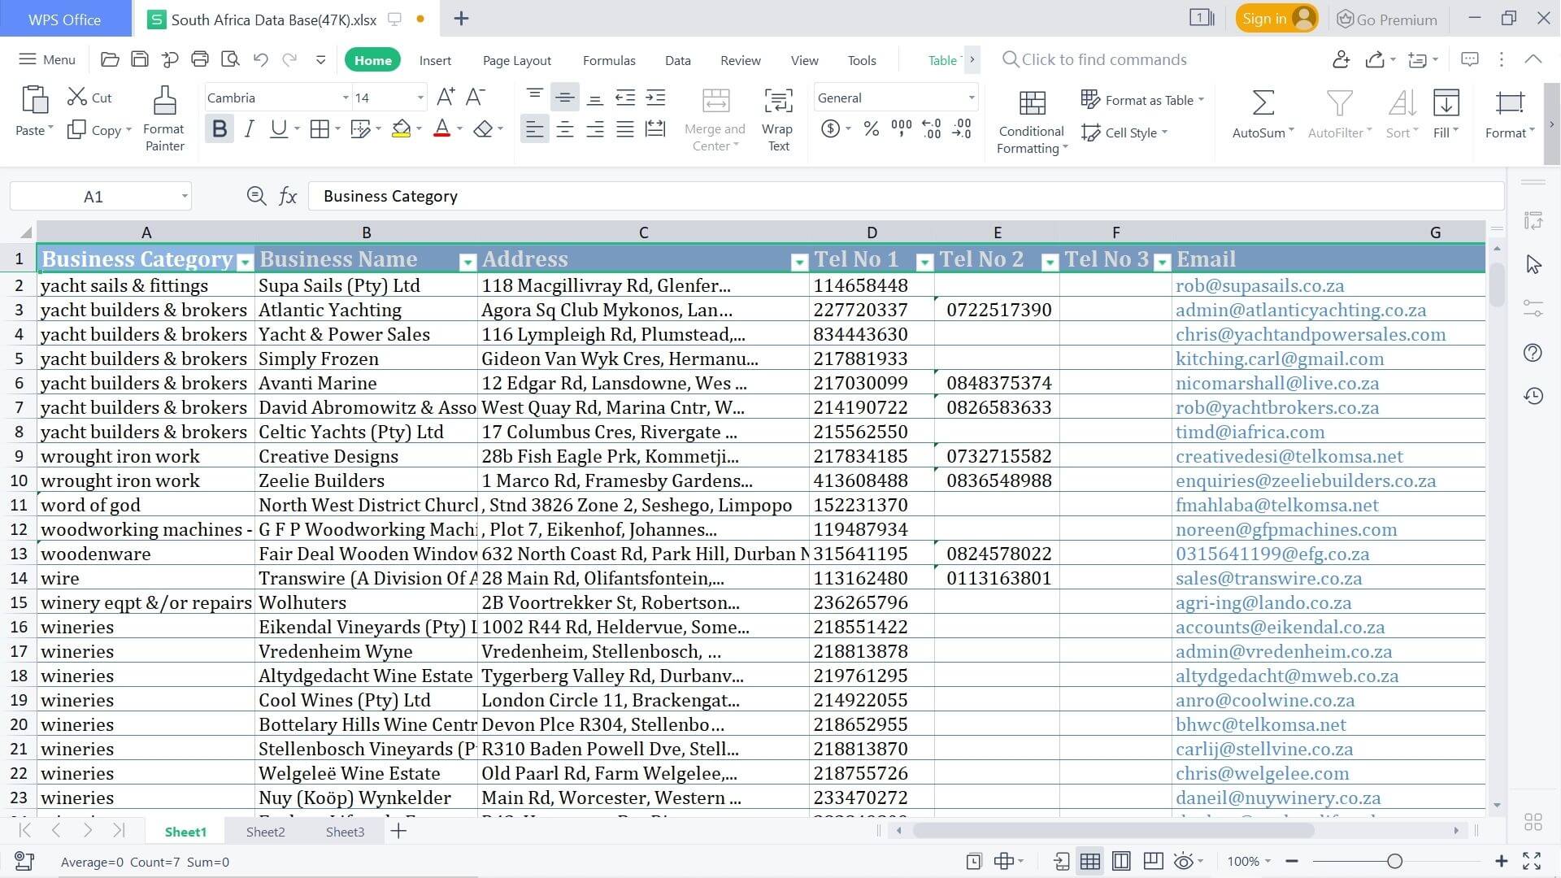Click the Paste clipboard icon
1561x878 pixels.
[x=34, y=101]
